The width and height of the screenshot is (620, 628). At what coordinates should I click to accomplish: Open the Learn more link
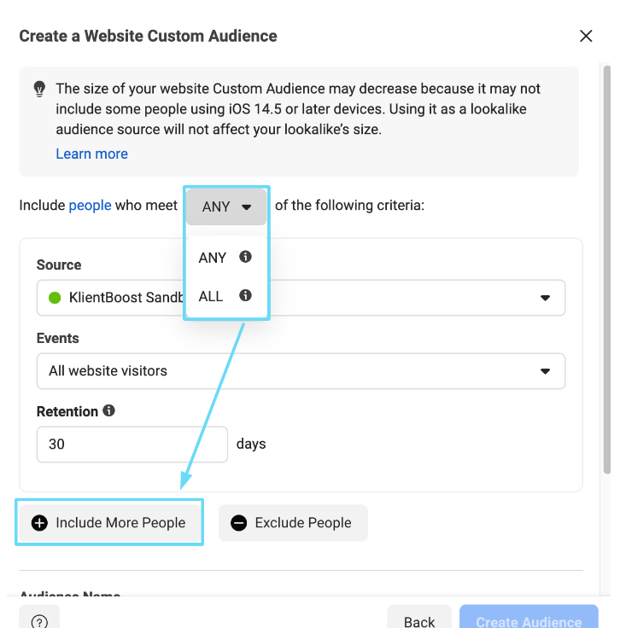pos(91,154)
